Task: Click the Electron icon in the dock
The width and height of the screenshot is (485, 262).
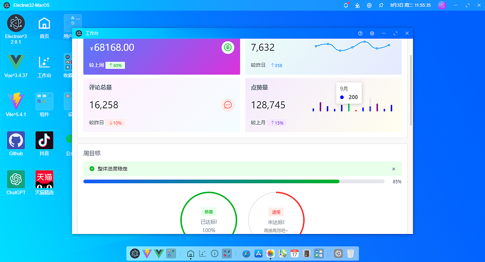Action: pos(135,253)
